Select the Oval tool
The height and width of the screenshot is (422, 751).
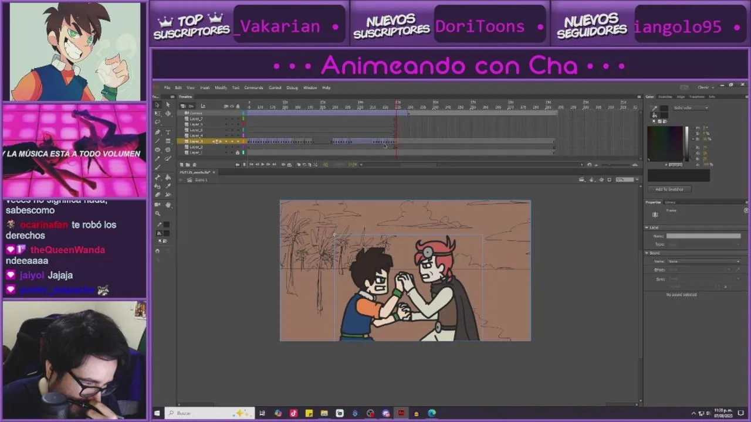point(157,149)
